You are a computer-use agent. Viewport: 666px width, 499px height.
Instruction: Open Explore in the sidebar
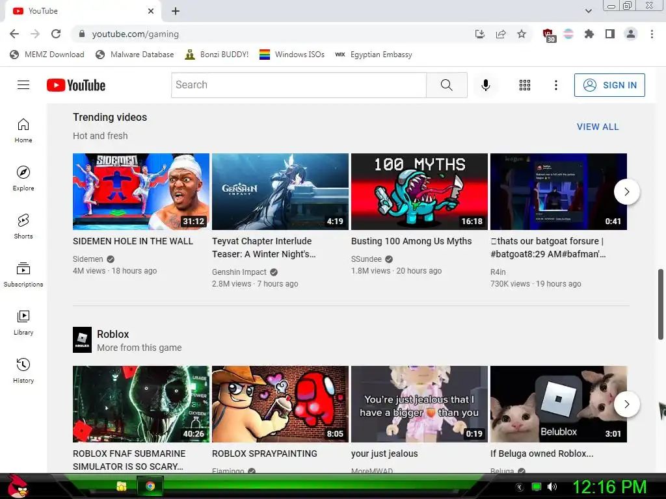[x=23, y=179]
